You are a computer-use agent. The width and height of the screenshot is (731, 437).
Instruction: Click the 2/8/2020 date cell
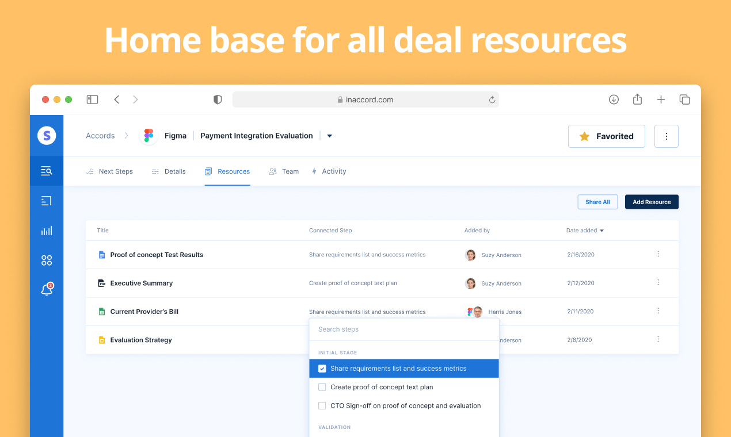click(579, 340)
